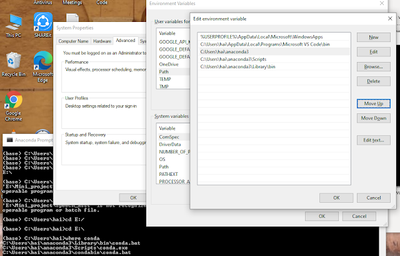Open the Recycle Bin icon
The height and width of the screenshot is (256, 400).
(14, 64)
